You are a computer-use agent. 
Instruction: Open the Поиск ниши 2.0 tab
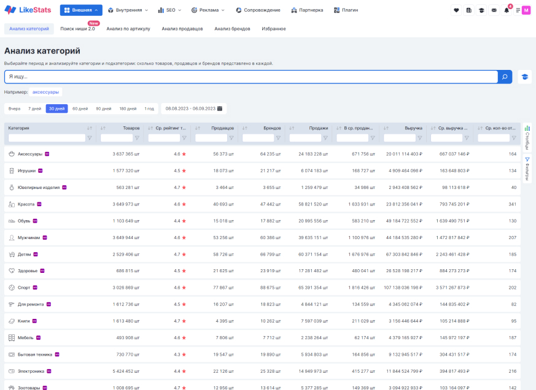click(77, 28)
